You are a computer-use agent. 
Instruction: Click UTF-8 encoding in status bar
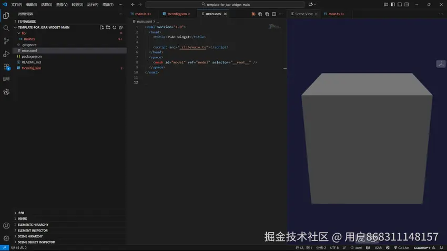click(x=334, y=247)
